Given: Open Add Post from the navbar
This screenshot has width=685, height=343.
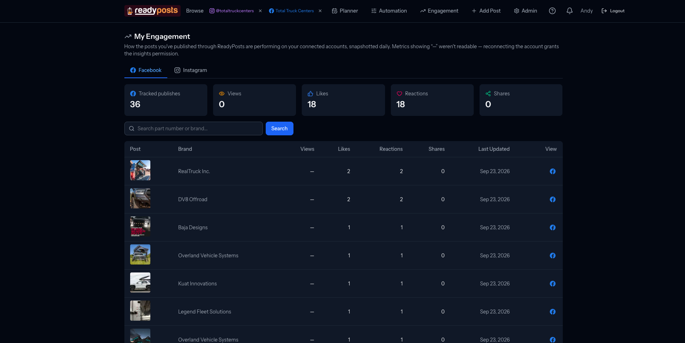Looking at the screenshot, I should (x=486, y=11).
